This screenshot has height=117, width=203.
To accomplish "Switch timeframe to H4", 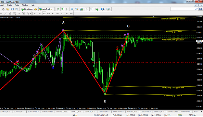I will (x=57, y=14).
